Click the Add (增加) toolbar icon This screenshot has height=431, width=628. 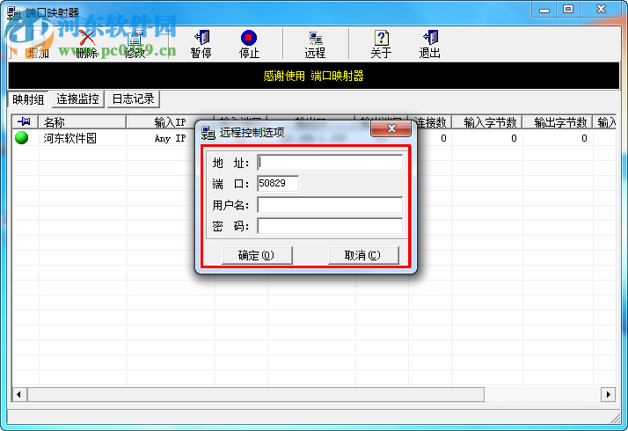(x=38, y=44)
